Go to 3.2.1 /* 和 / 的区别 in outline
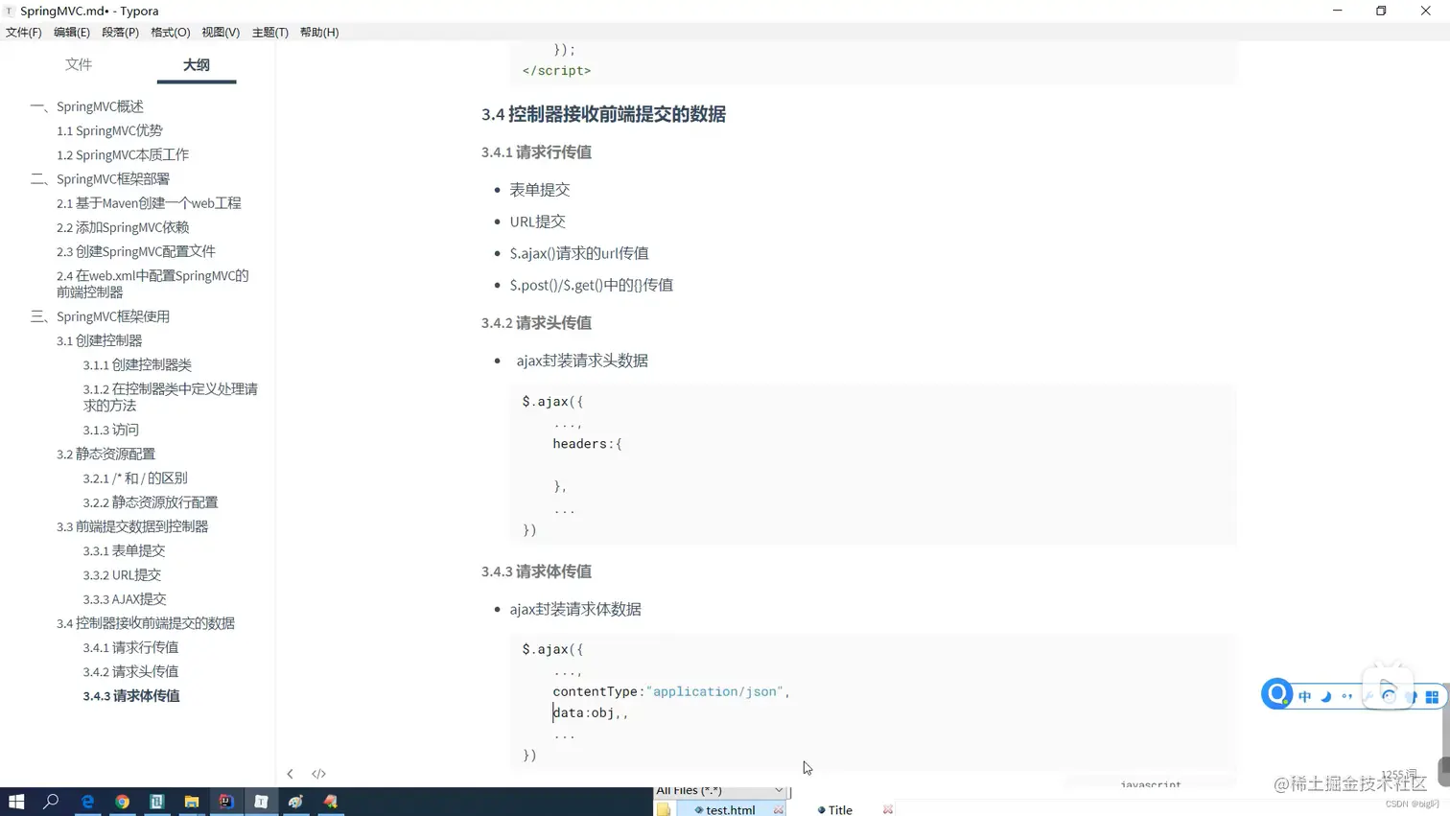This screenshot has height=816, width=1450. pos(135,478)
